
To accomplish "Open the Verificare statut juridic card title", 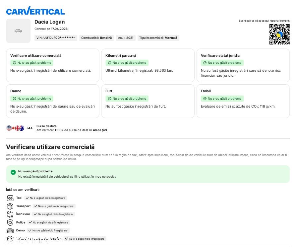I will [220, 55].
